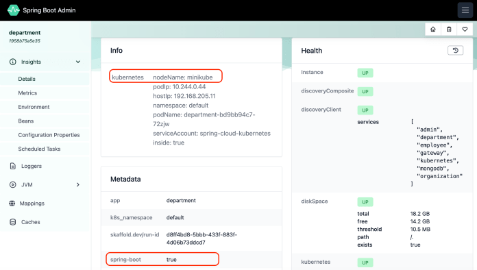Click the "mongodb" service entry
Viewport: 477px width, 270px height.
pos(433,169)
